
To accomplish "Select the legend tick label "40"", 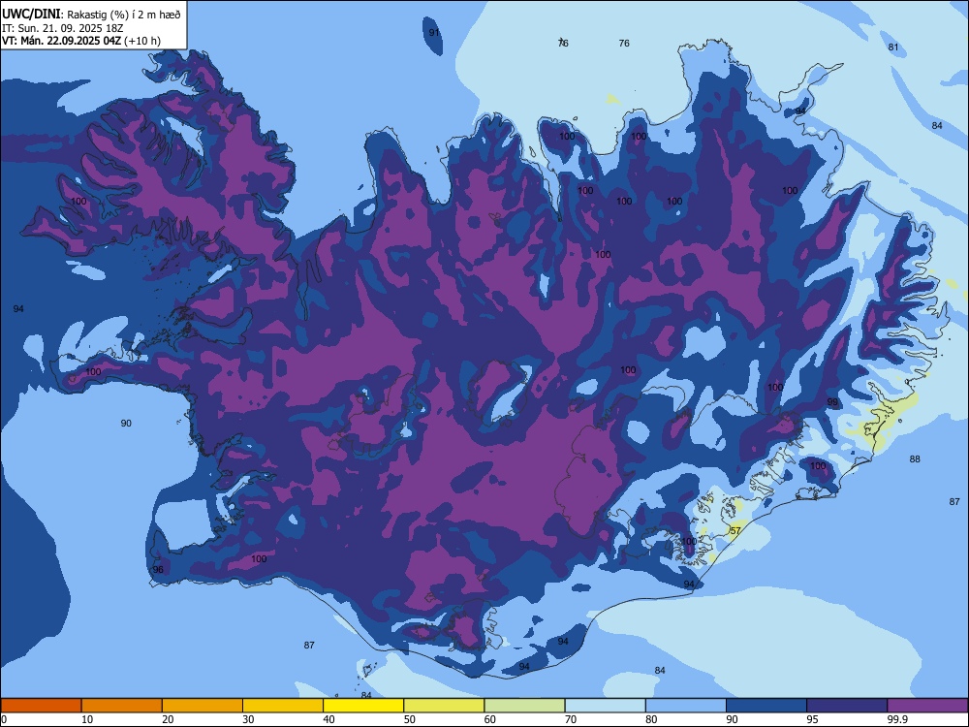I will 329,719.
